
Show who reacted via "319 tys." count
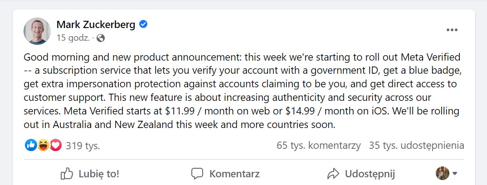(83, 146)
